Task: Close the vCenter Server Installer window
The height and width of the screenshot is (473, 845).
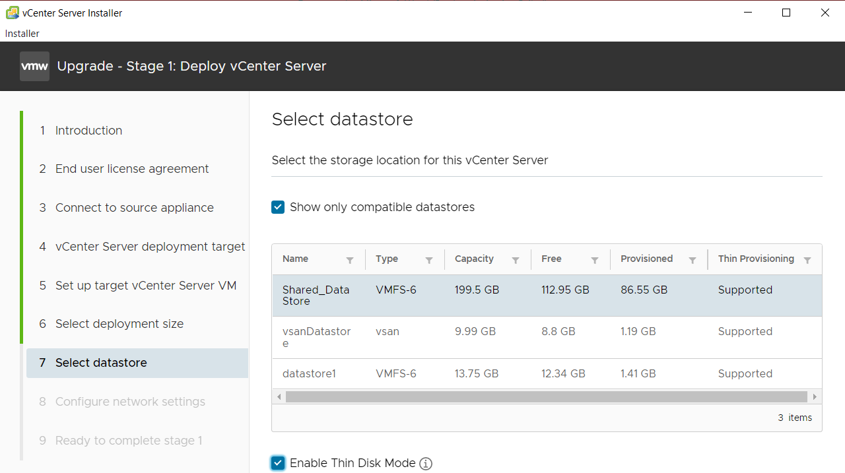Action: point(825,13)
